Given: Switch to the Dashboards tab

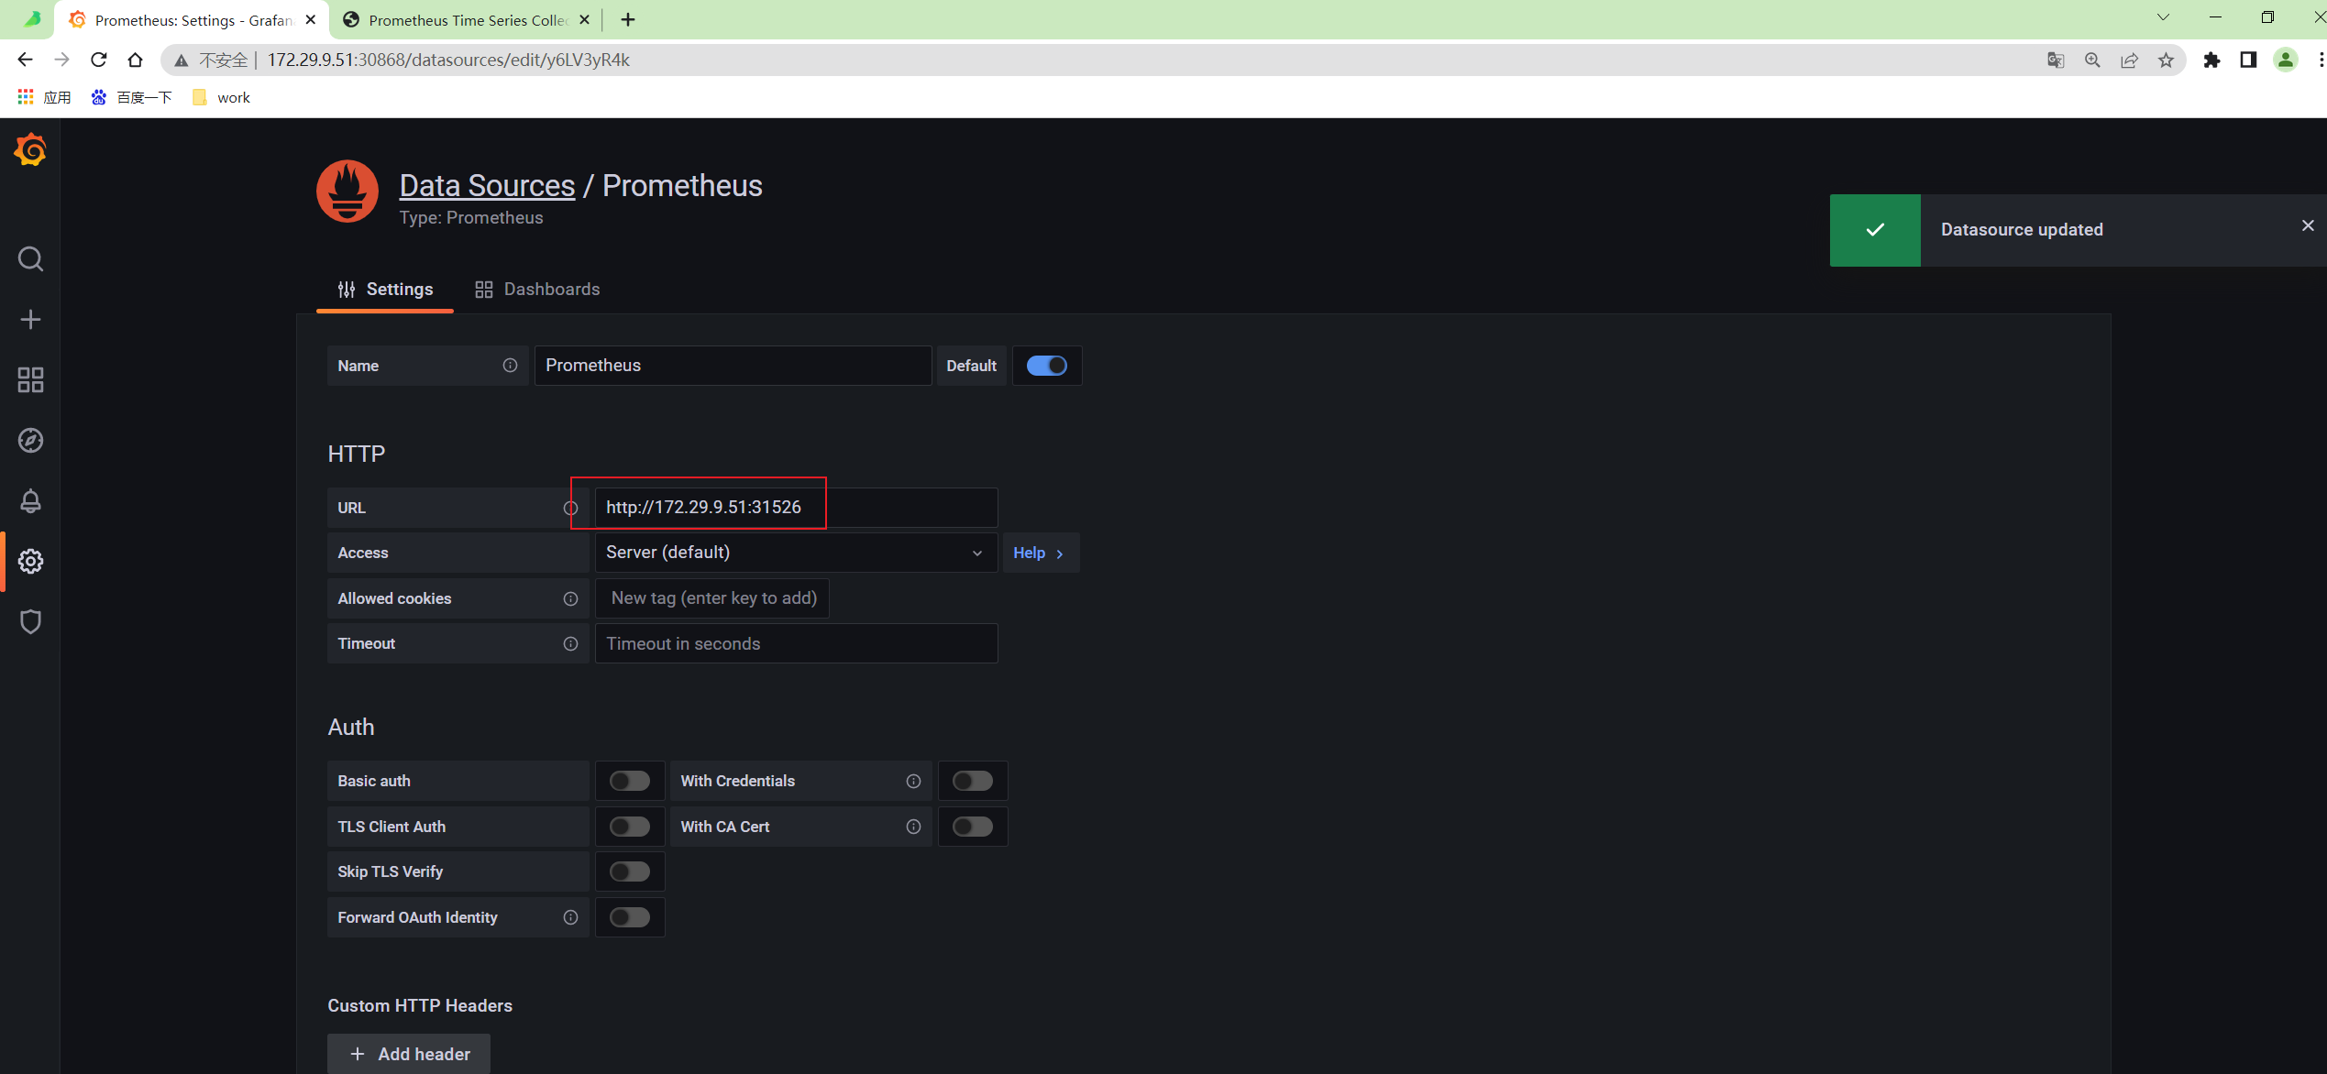Looking at the screenshot, I should 537,290.
